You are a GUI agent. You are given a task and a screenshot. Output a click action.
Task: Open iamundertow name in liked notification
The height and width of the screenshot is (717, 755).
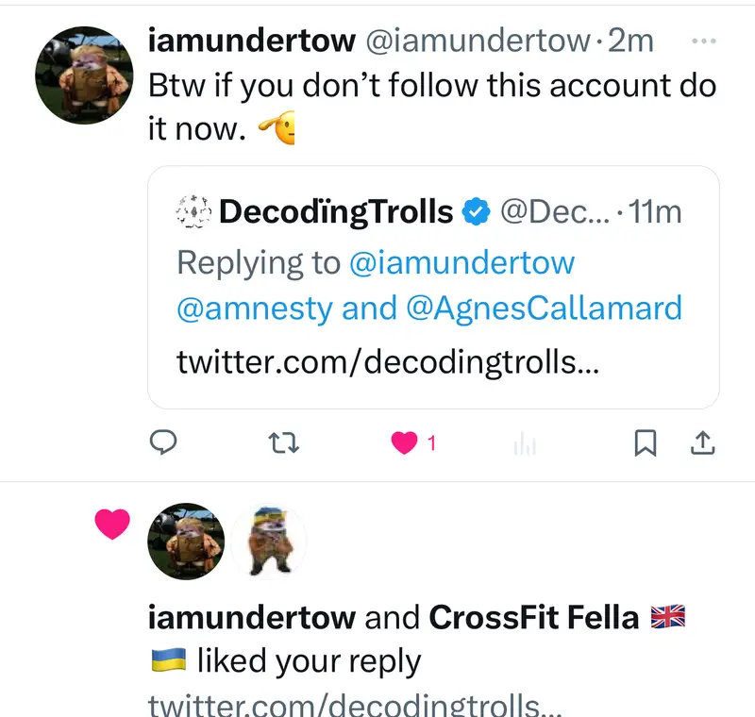[252, 617]
